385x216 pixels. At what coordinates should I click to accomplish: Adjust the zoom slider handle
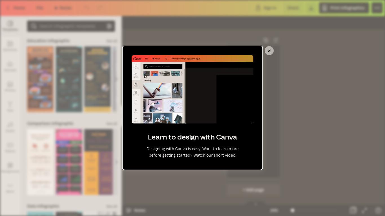[293, 210]
